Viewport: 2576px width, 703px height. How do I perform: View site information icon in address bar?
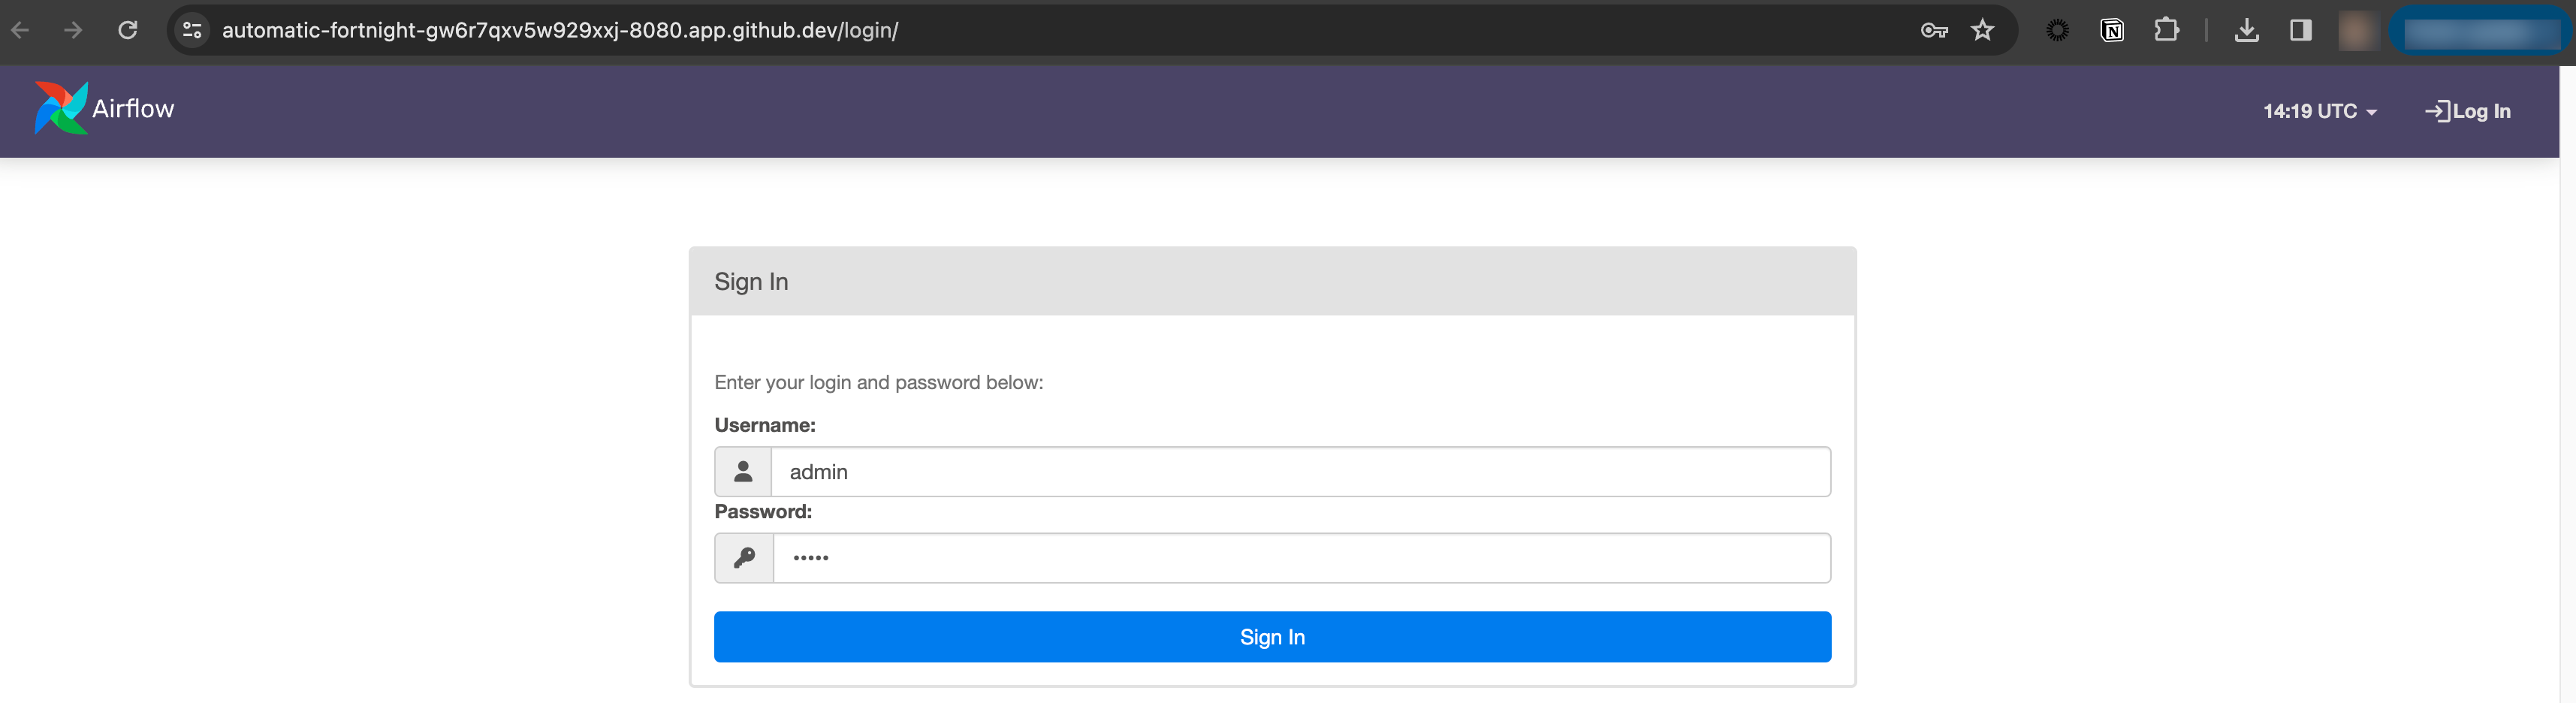[x=192, y=30]
